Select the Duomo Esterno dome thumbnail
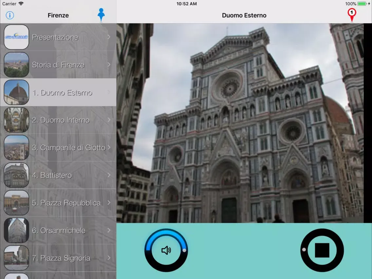Screen dimensions: 372x279 [16, 92]
